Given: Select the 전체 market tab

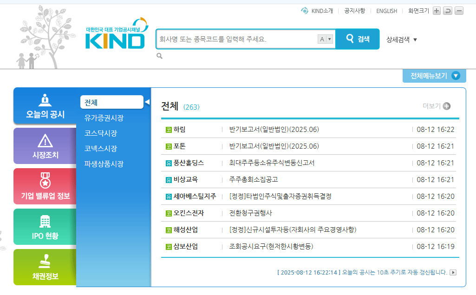Looking at the screenshot, I should pos(112,102).
